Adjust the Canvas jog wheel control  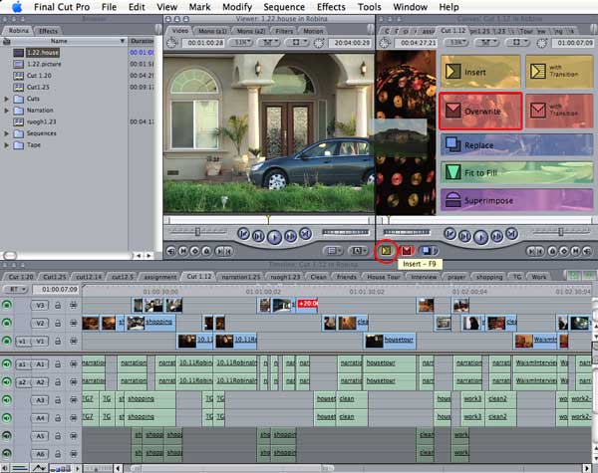click(407, 232)
